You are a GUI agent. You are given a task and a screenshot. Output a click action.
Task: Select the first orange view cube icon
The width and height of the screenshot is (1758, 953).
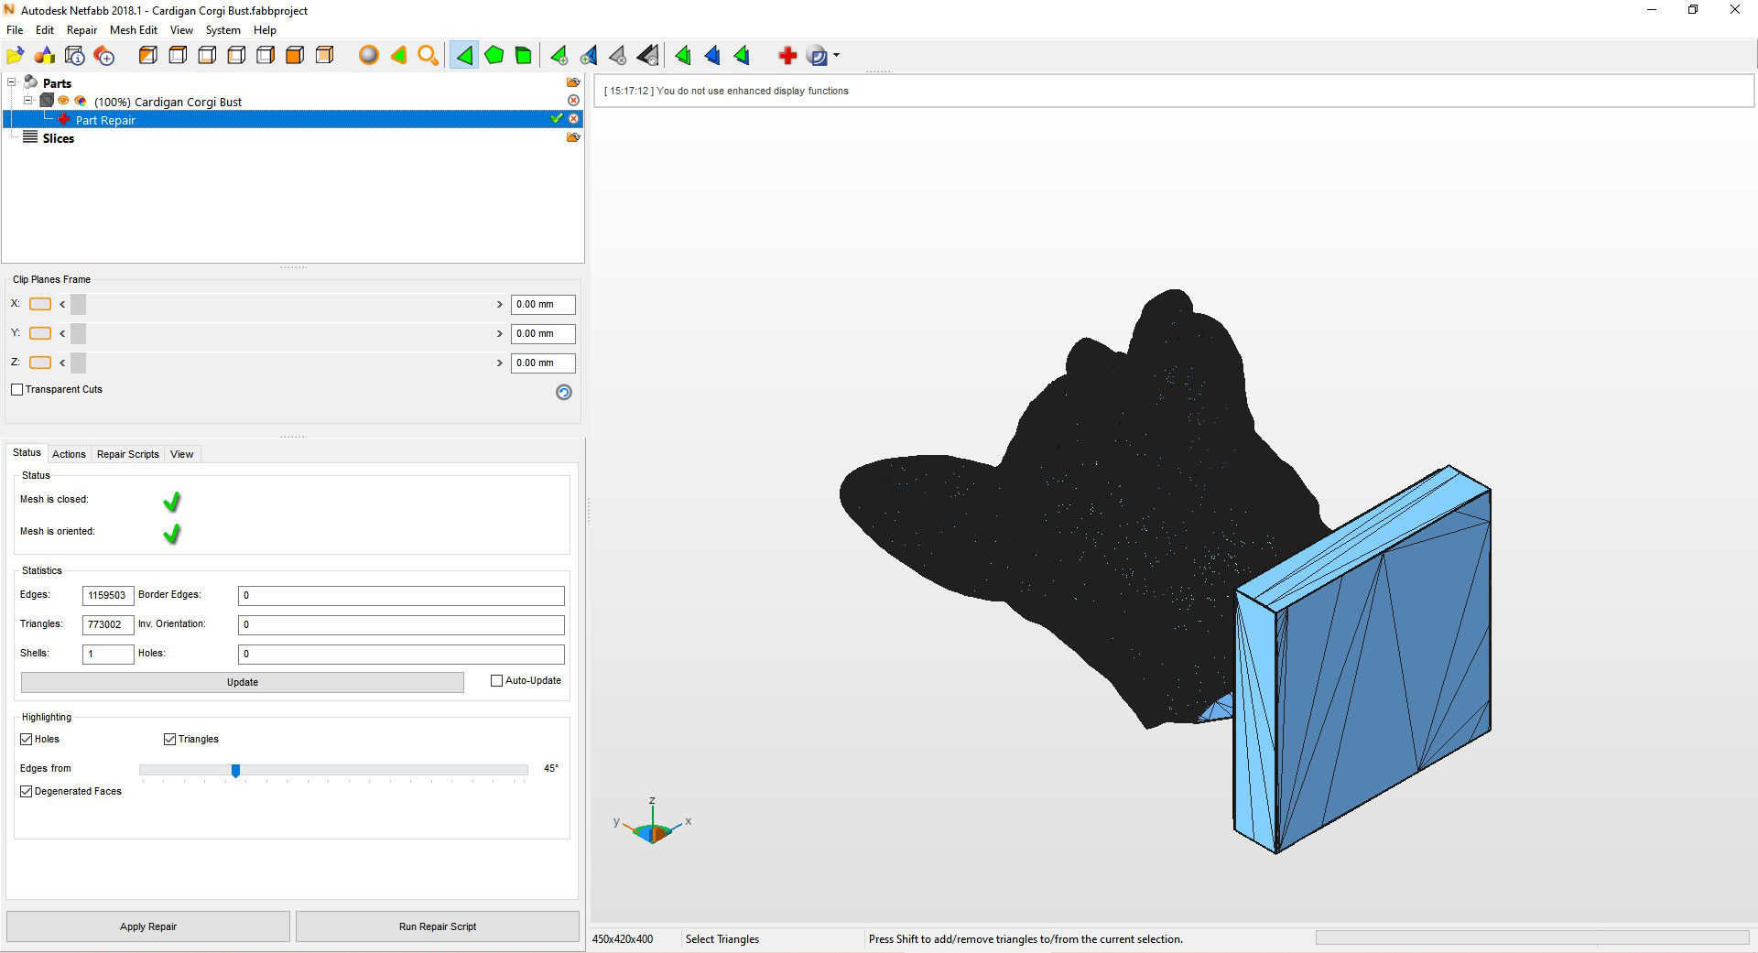148,56
